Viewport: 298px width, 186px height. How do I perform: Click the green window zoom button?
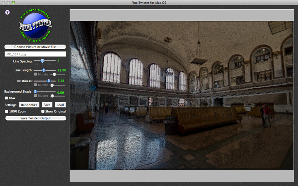coord(13,3)
